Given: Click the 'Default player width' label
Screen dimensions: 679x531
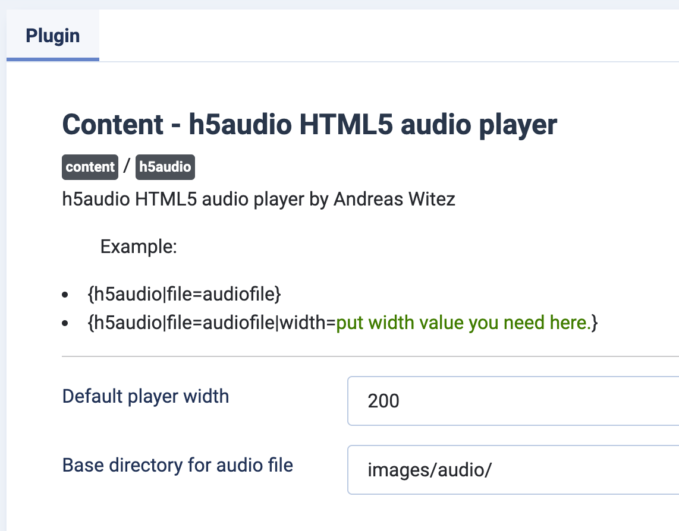Looking at the screenshot, I should 145,396.
